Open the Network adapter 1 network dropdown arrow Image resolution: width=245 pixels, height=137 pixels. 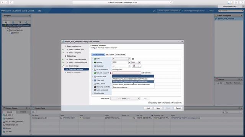[140, 73]
